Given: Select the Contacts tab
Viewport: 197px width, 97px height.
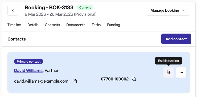Looking at the screenshot, I should click(52, 25).
